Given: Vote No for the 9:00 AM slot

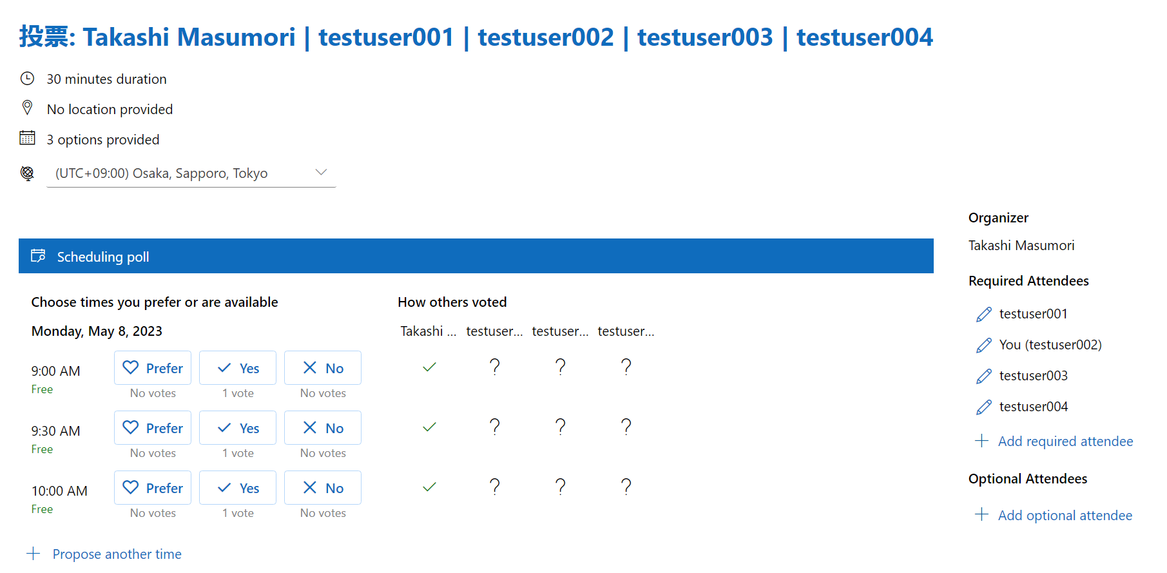Looking at the screenshot, I should (x=323, y=368).
